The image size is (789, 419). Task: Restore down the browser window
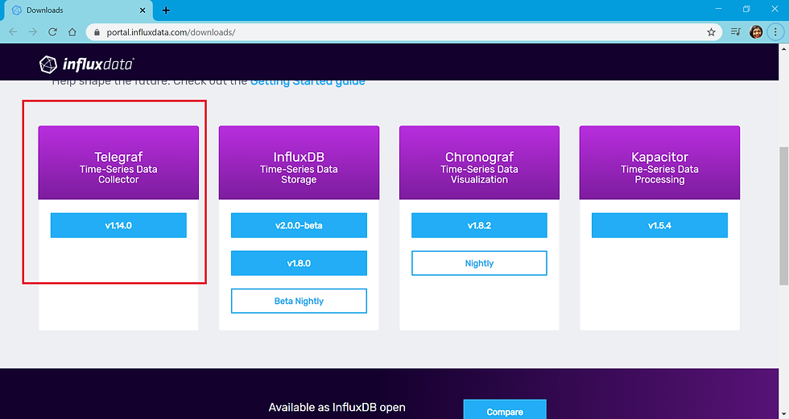[x=746, y=9]
